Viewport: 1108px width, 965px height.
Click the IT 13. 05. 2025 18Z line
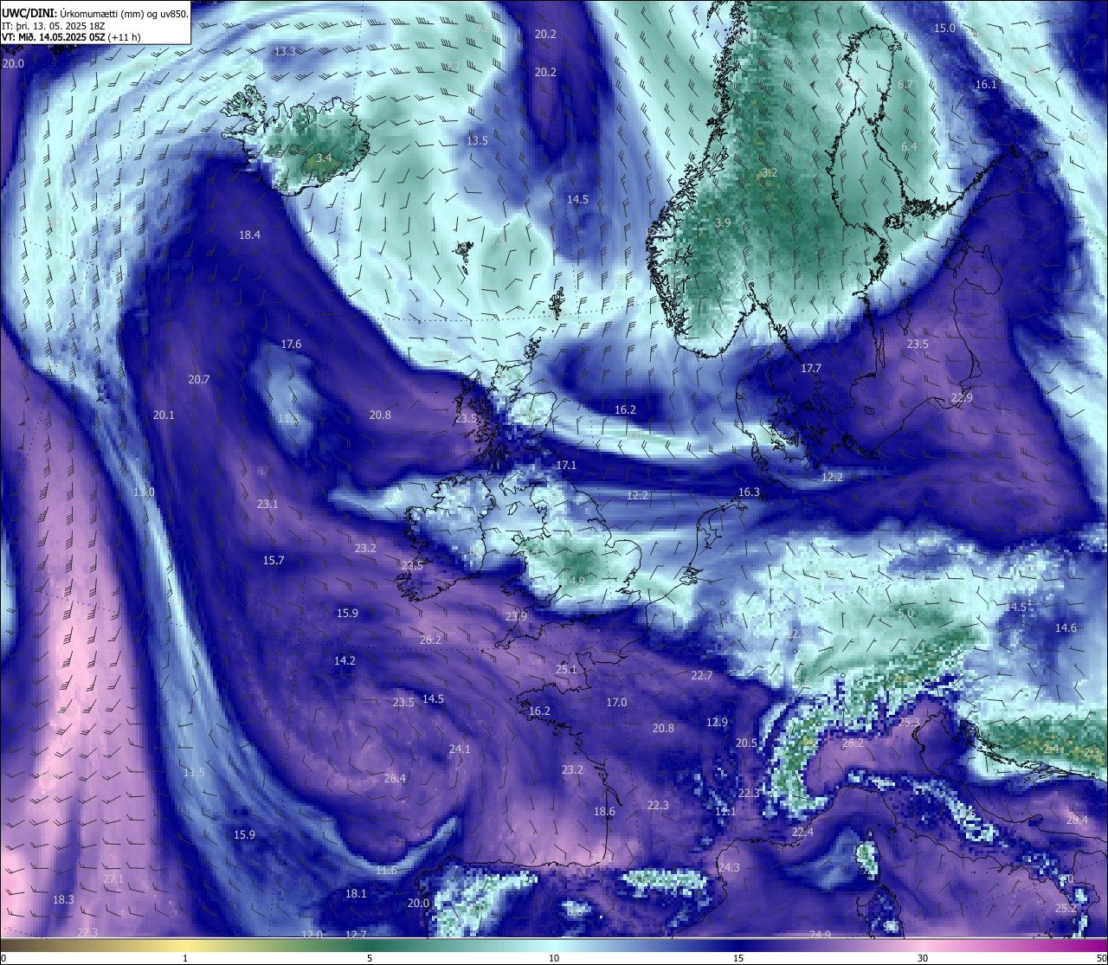(54, 26)
